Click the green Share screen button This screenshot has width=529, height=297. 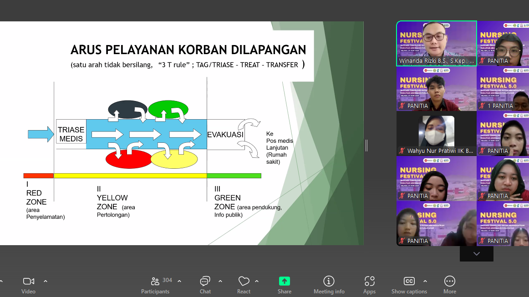[x=285, y=285]
